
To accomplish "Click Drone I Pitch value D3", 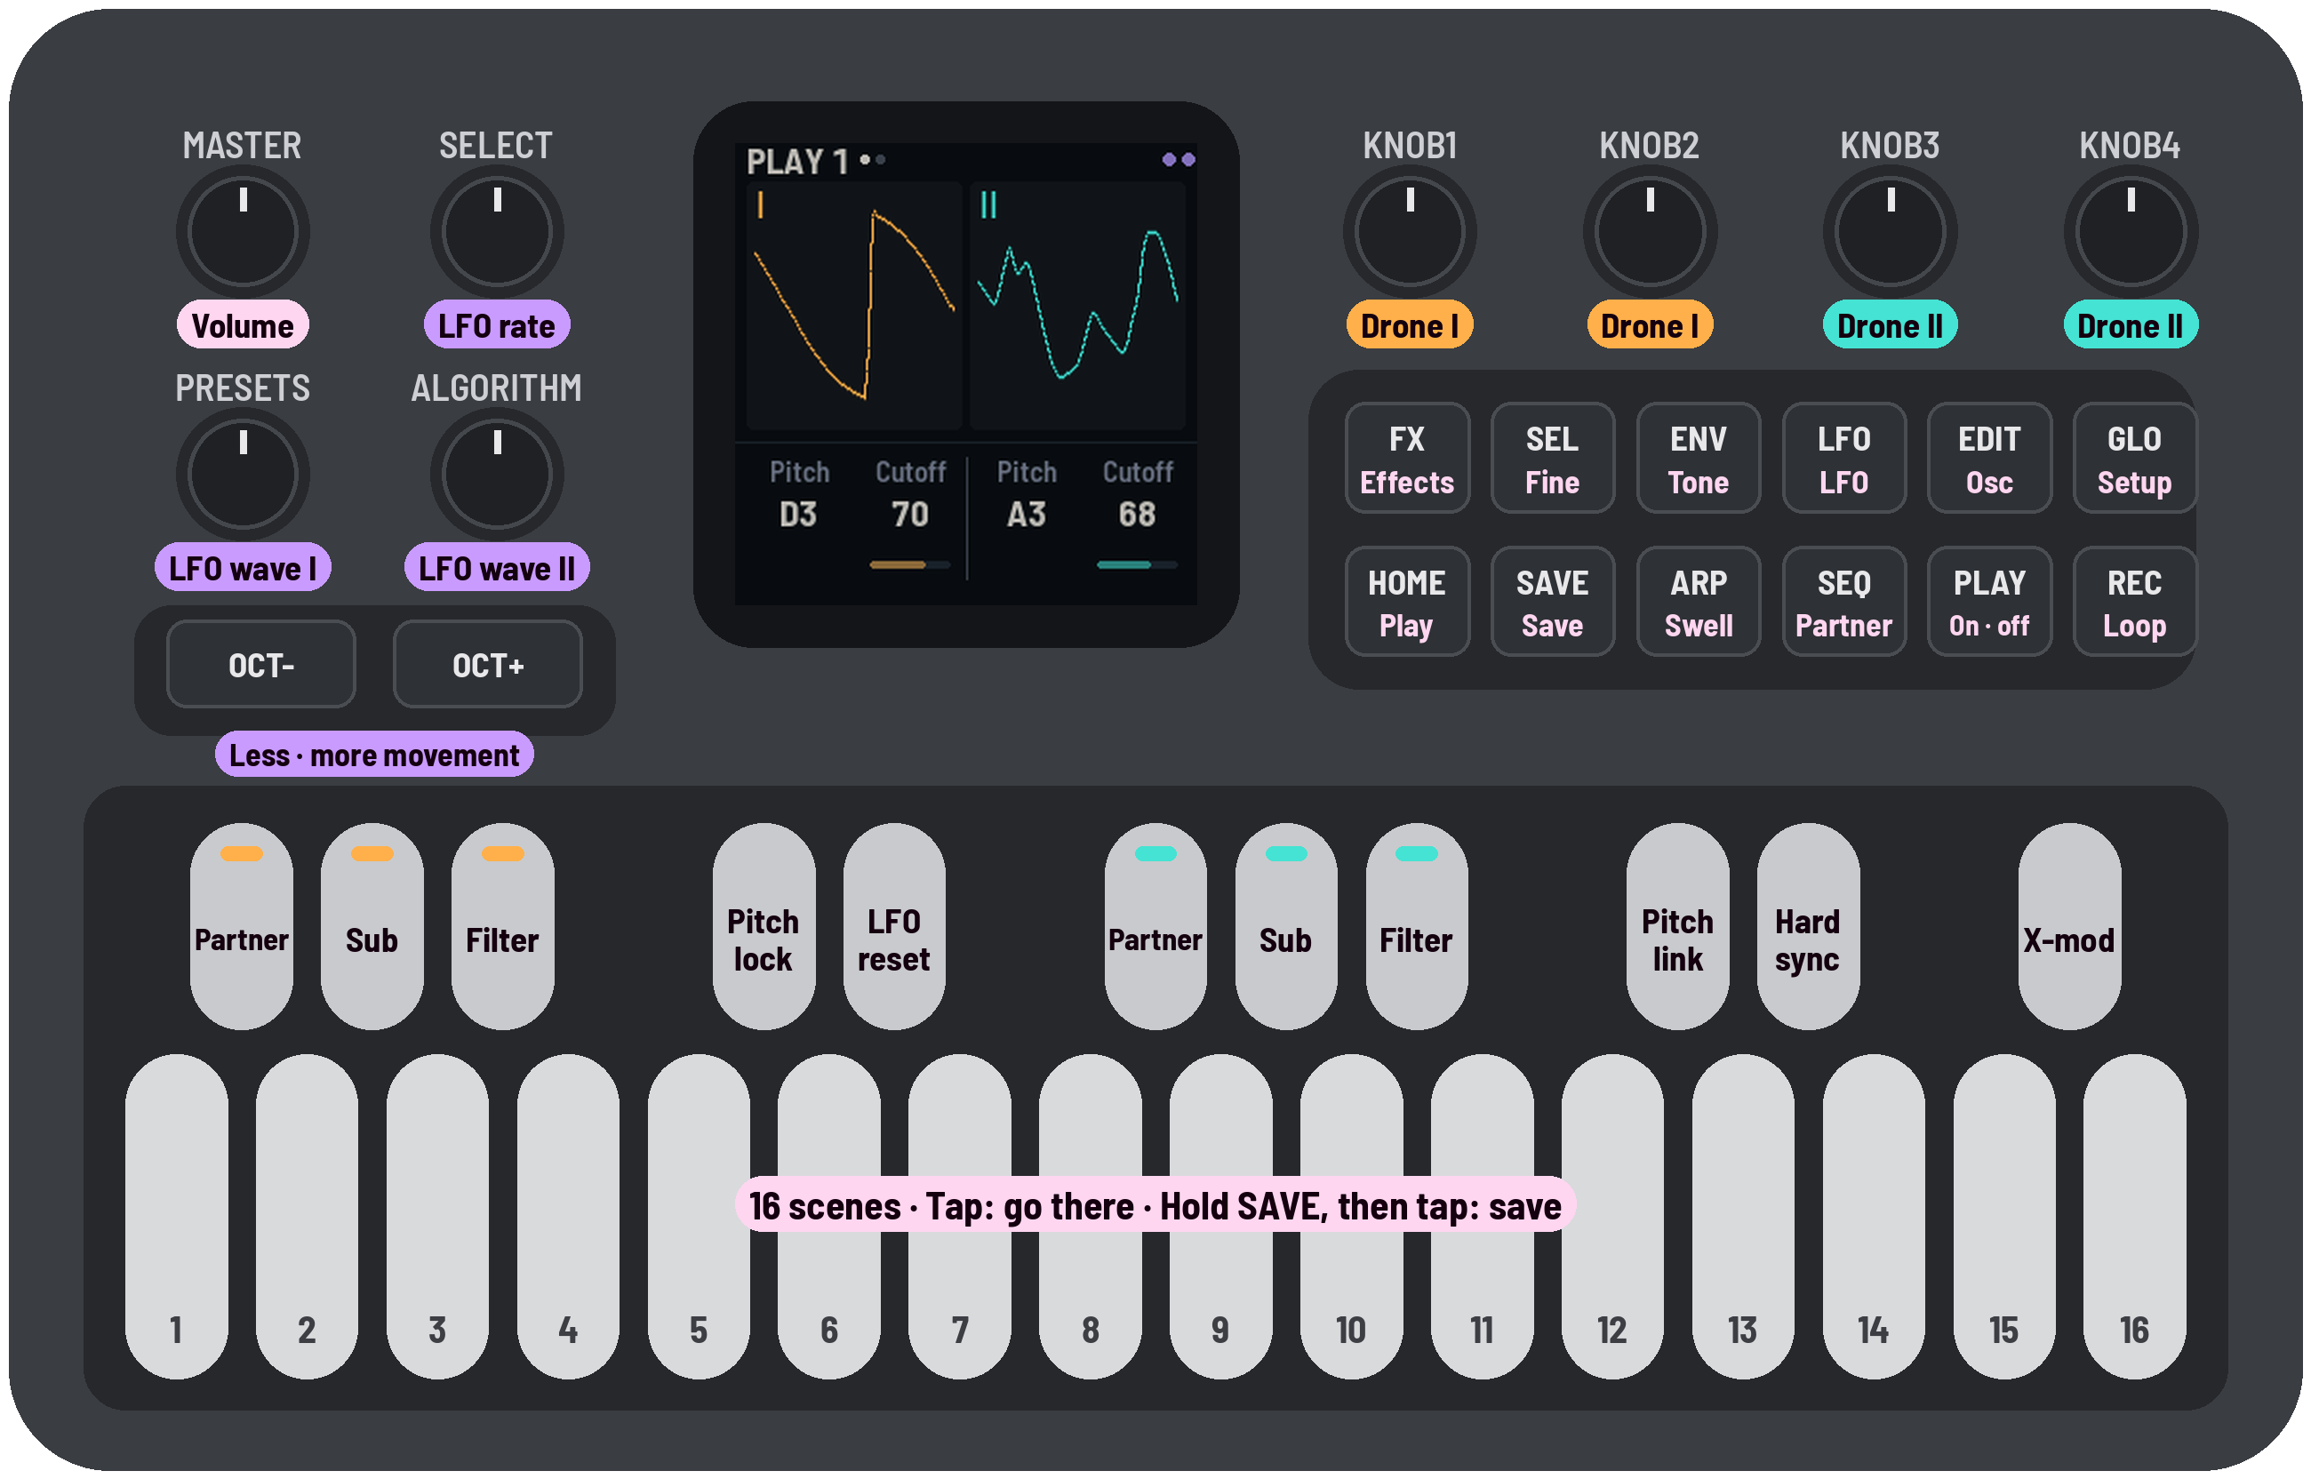I will (797, 514).
